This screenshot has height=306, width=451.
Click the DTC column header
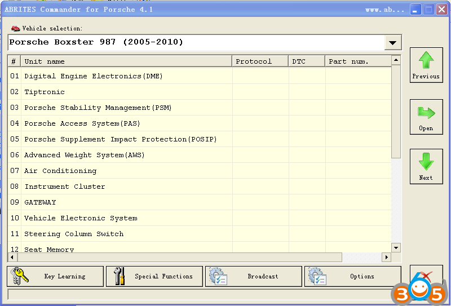307,61
